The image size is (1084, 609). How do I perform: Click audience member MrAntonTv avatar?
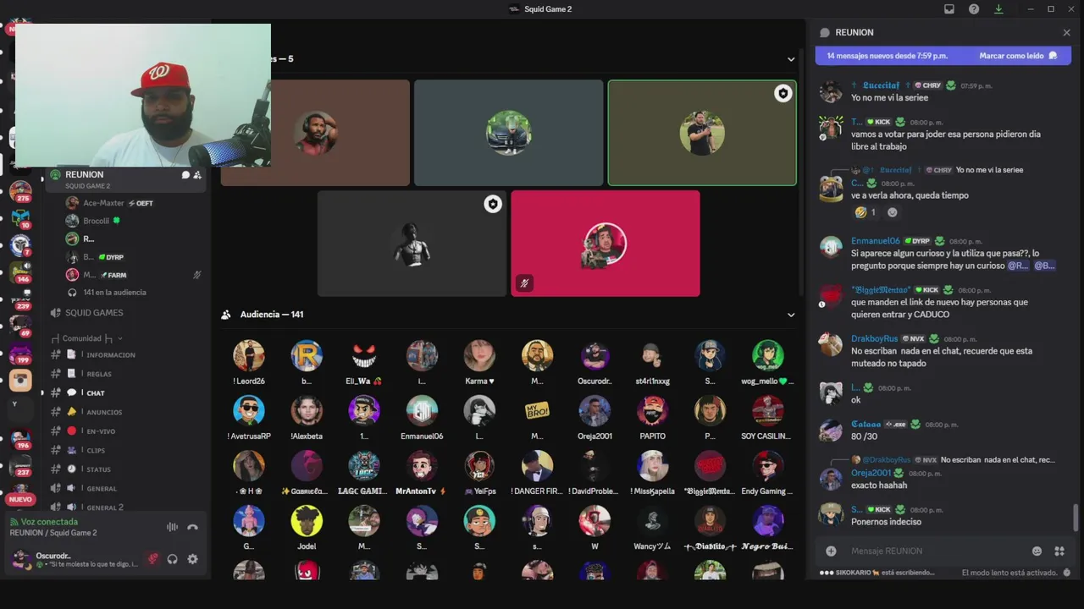coord(422,466)
